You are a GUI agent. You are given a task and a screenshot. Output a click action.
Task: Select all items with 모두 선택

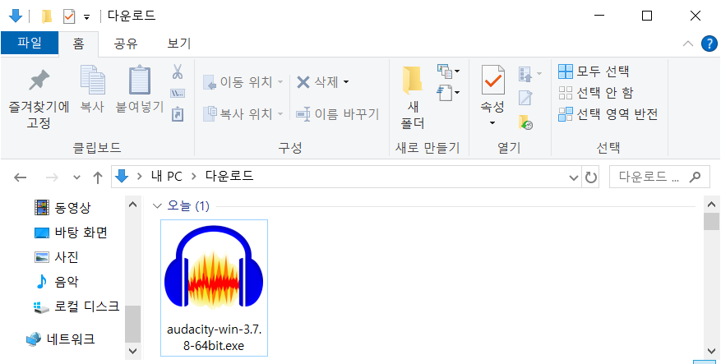tap(594, 71)
